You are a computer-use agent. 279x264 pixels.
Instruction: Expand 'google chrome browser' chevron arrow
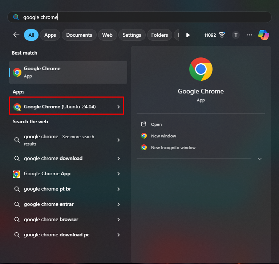118,220
